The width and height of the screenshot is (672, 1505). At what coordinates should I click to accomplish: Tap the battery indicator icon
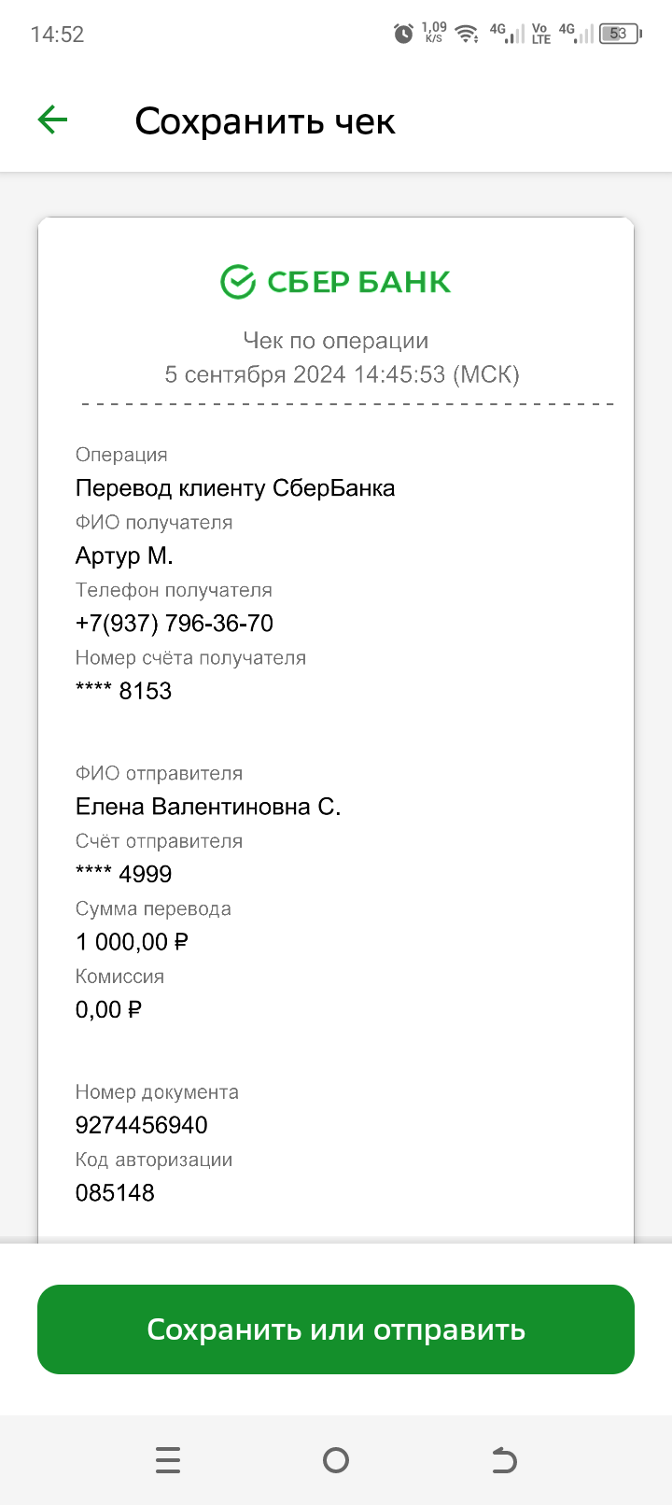[x=621, y=34]
